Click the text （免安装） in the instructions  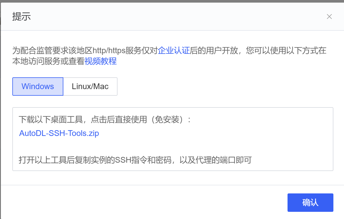pos(167,120)
